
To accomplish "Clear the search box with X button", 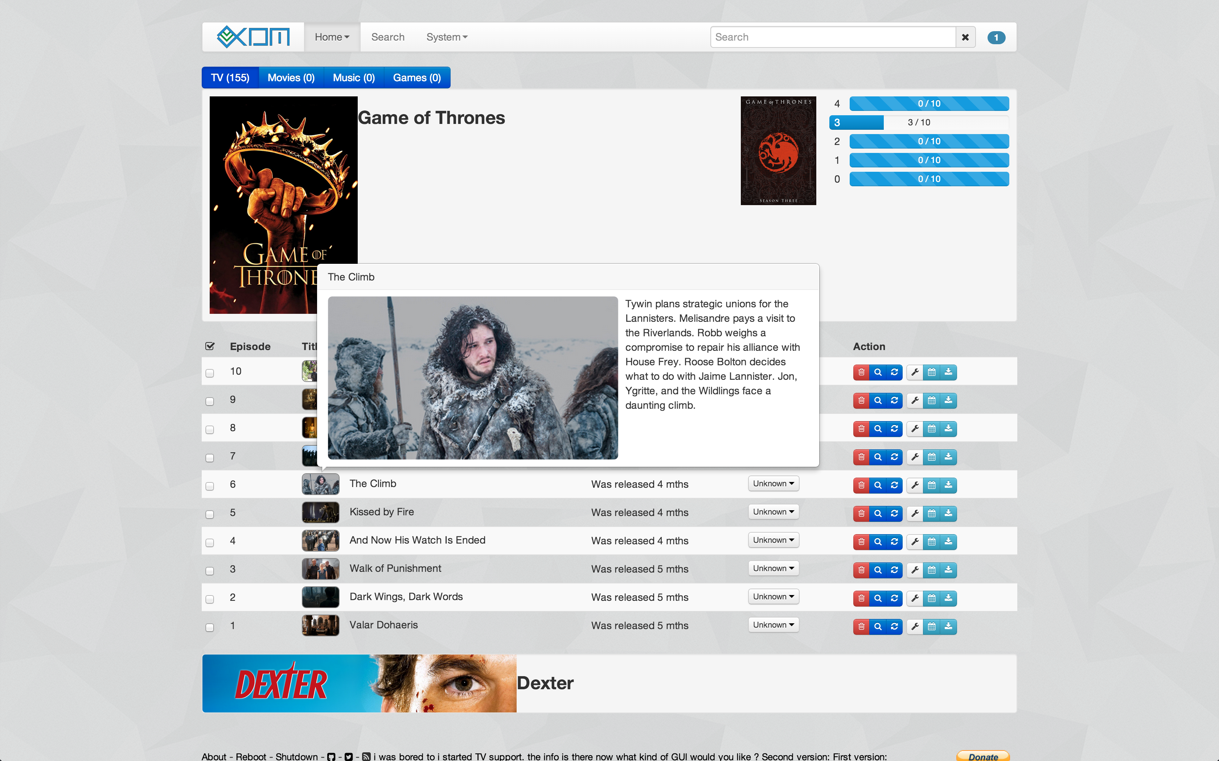I will 965,37.
